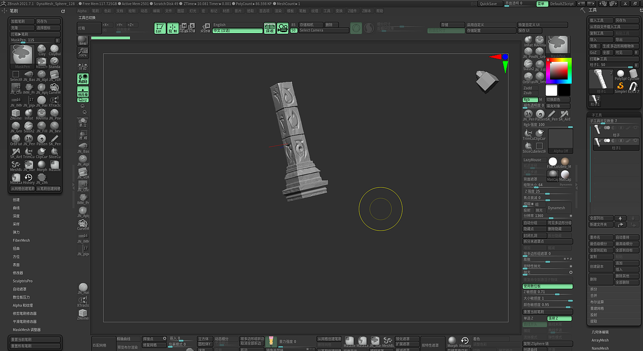Toggle the Qxyz rotation button
Image resolution: width=643 pixels, height=351 pixels.
tap(83, 100)
